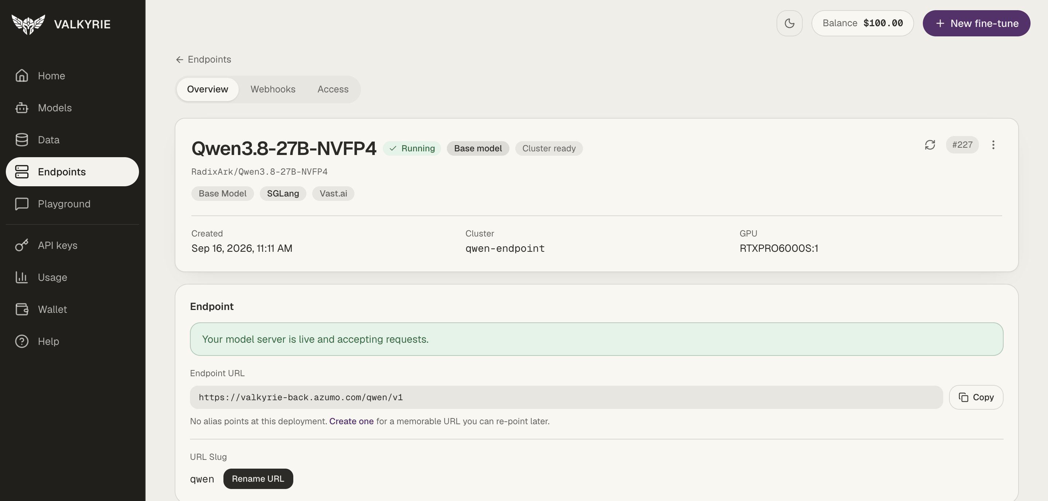The width and height of the screenshot is (1048, 501).
Task: Click the RTXPRO6000S:1 GPU value
Action: coord(779,248)
